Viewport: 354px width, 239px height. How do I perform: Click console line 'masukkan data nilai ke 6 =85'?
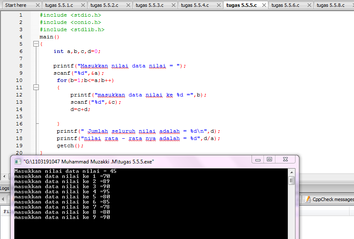[x=62, y=202]
